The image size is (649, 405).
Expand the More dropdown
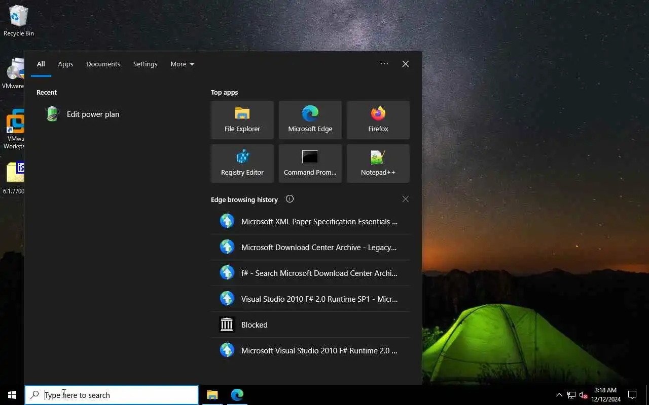tap(182, 64)
